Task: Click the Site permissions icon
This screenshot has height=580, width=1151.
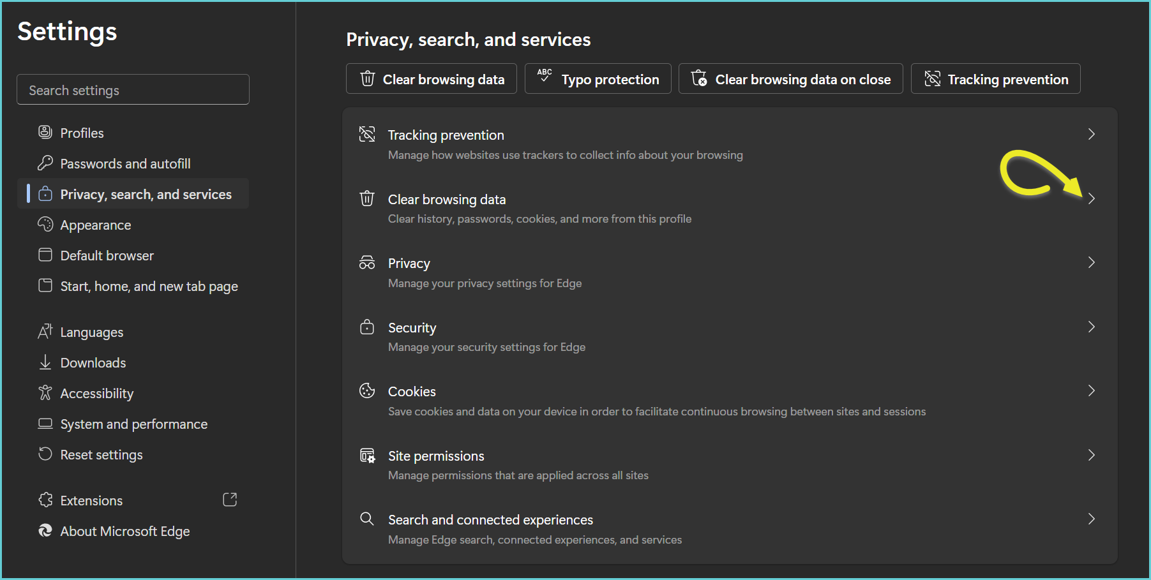Action: pos(367,455)
